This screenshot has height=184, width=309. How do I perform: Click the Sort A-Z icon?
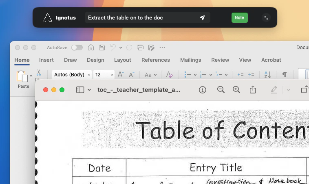pyautogui.click(x=268, y=75)
